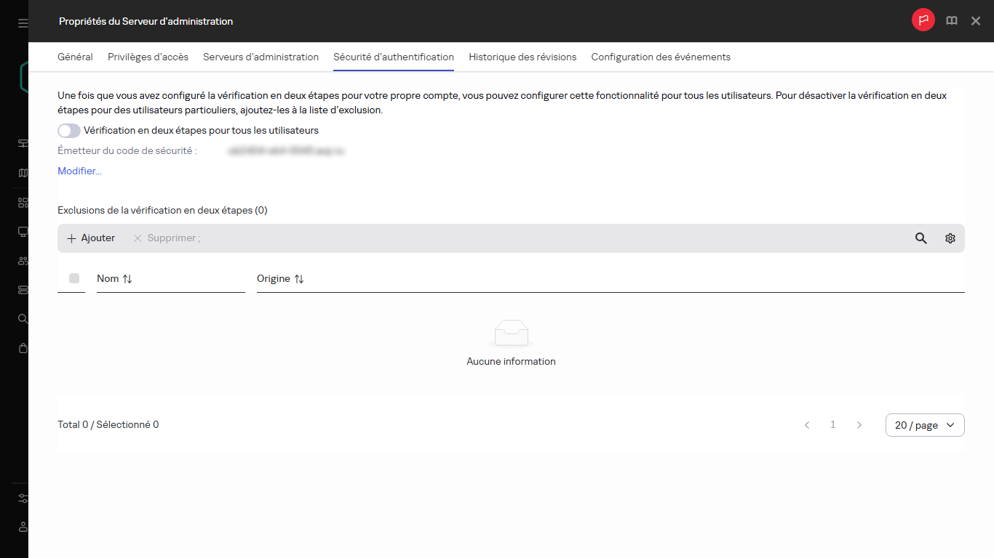Open the Marketplace bag icon in sidebar

pos(23,347)
